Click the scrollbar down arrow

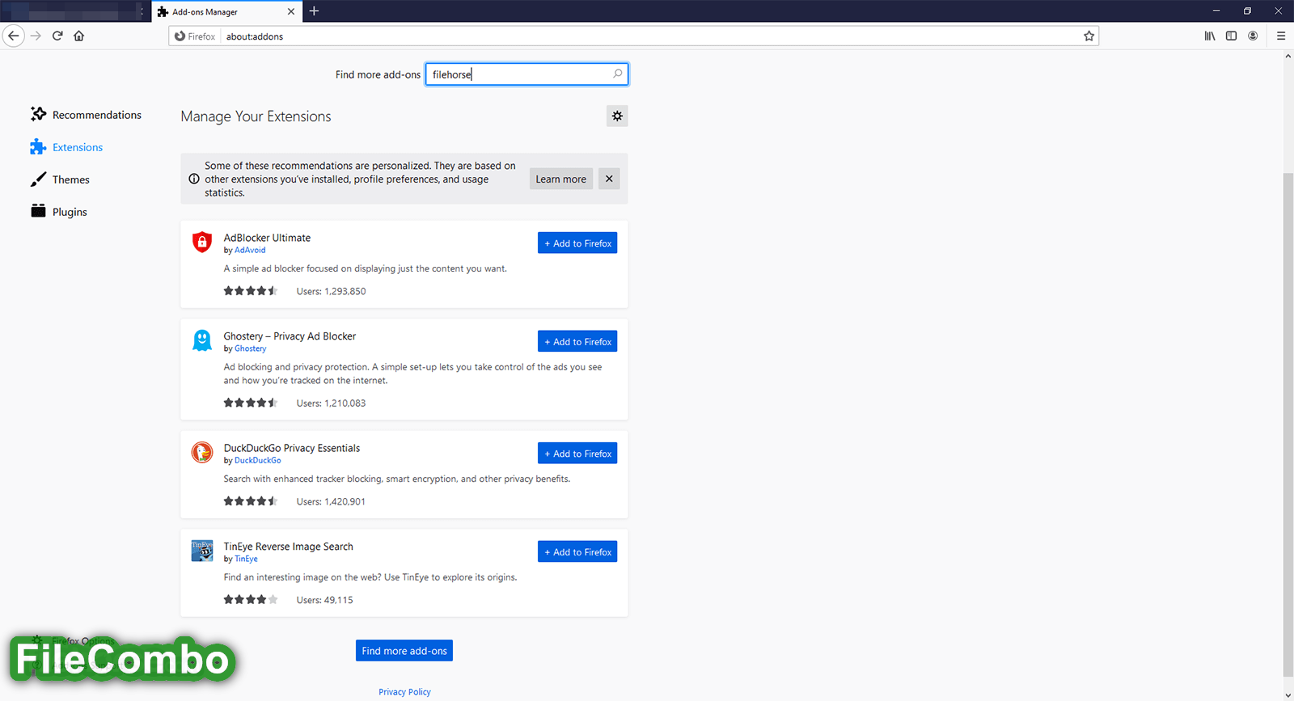tap(1288, 695)
